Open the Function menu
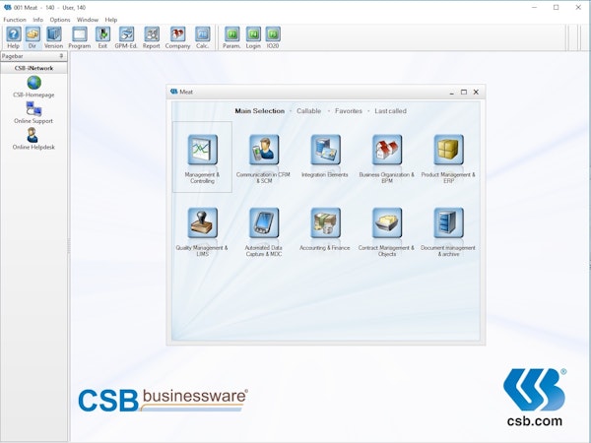 [15, 20]
